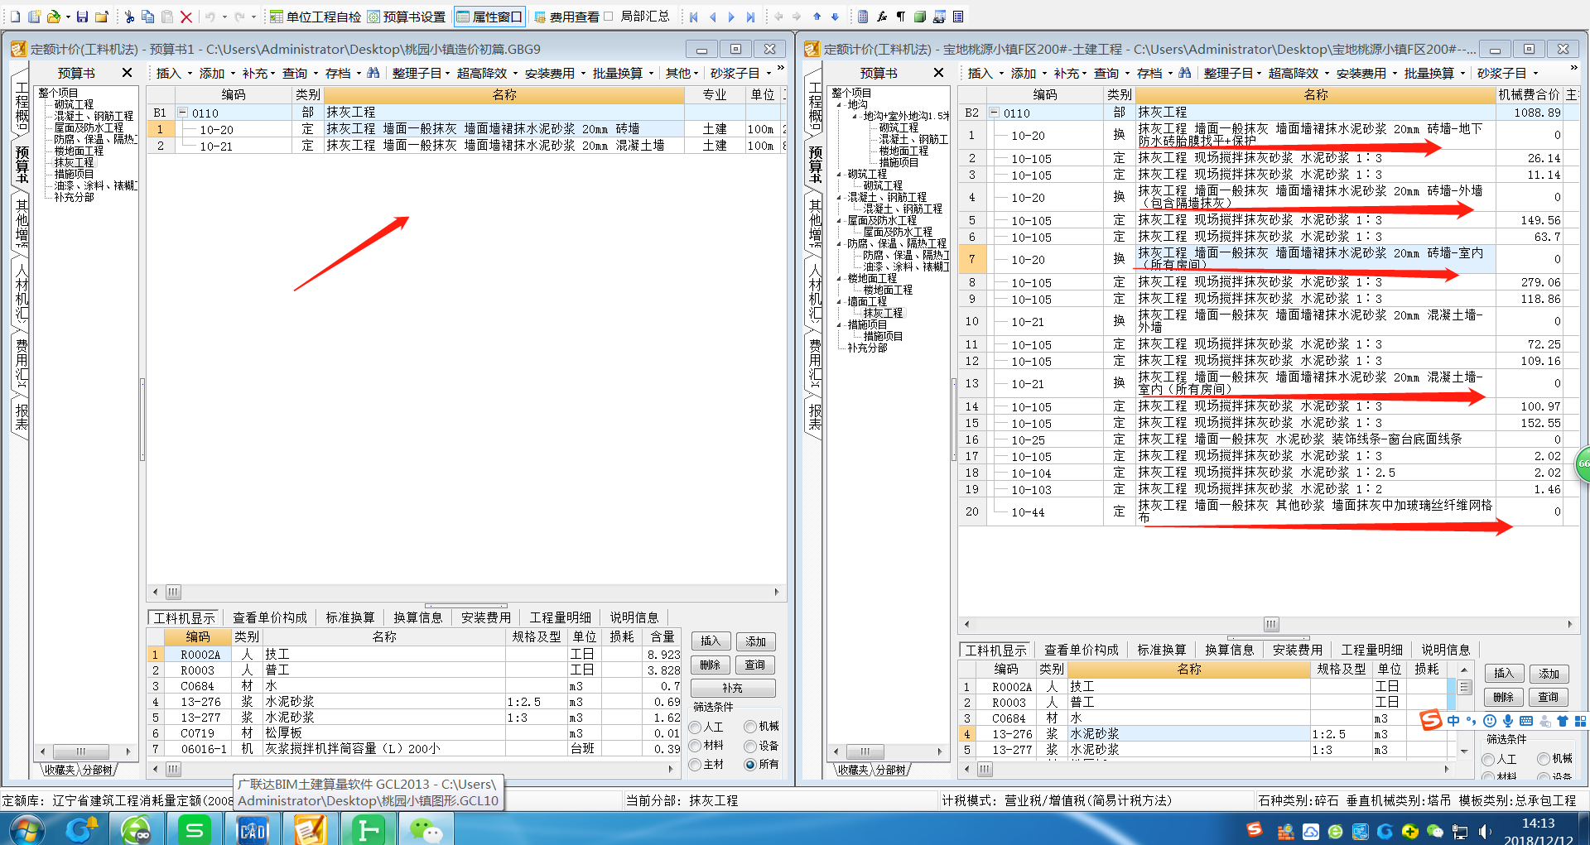The image size is (1590, 845).
Task: Select 抹灰工程 in left window tree
Action: click(x=74, y=162)
